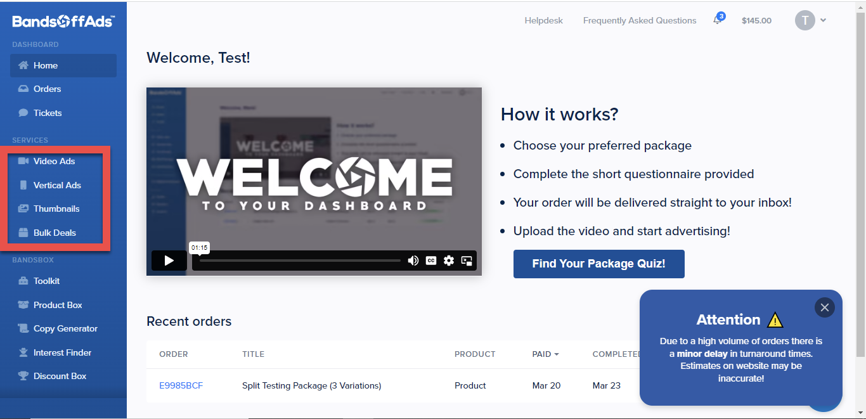Click the TITLE column header
Image resolution: width=866 pixels, height=419 pixels.
click(x=254, y=354)
